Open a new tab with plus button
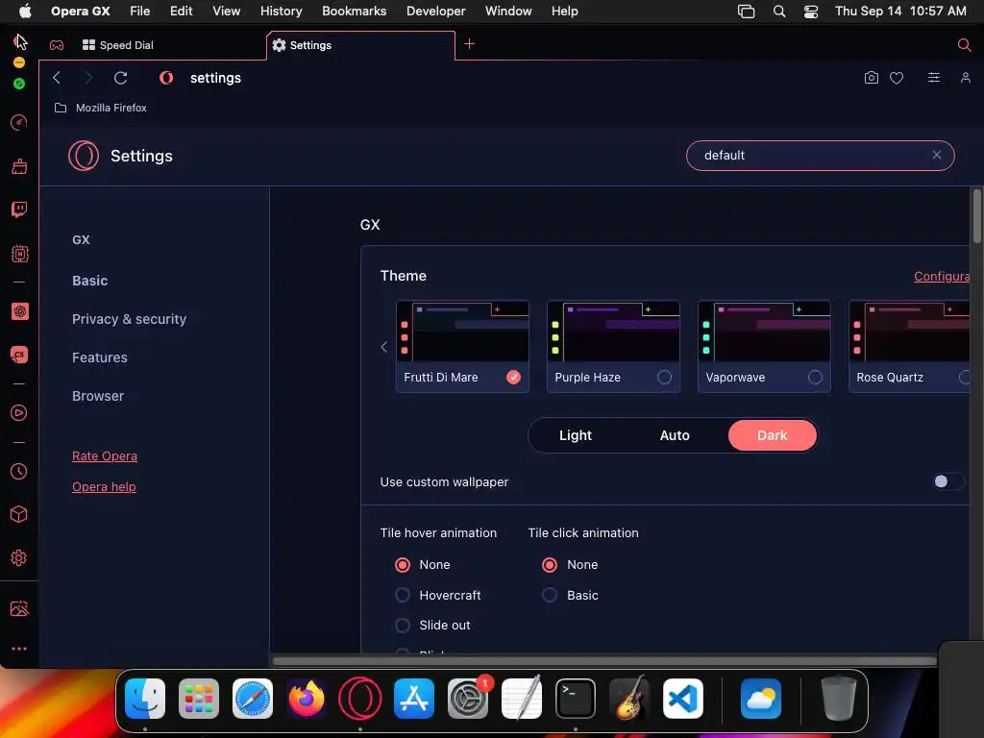The width and height of the screenshot is (984, 738). pyautogui.click(x=469, y=44)
